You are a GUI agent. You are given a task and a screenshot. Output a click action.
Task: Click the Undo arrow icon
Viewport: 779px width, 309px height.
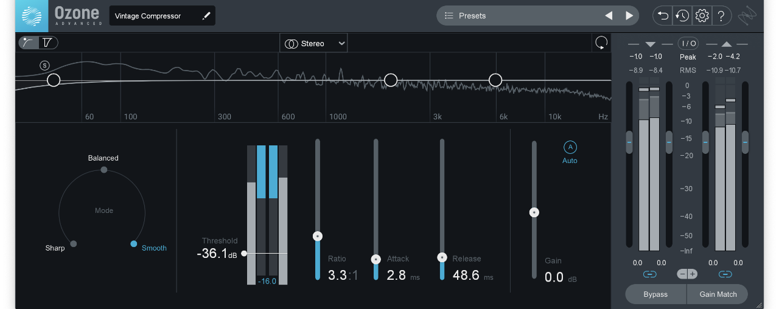(x=663, y=16)
